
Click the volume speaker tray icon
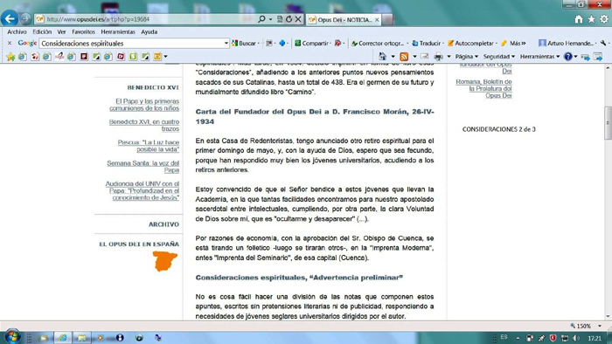click(576, 338)
